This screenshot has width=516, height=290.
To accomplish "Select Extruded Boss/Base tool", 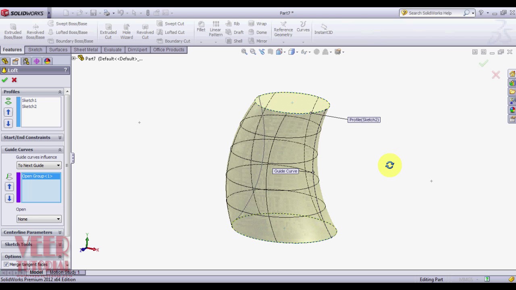I will tap(13, 31).
